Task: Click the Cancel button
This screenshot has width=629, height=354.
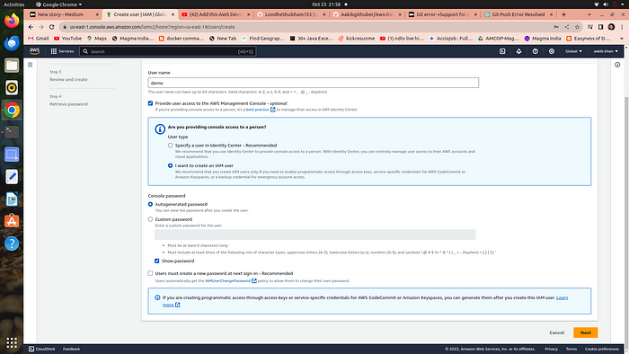Action: (x=556, y=332)
